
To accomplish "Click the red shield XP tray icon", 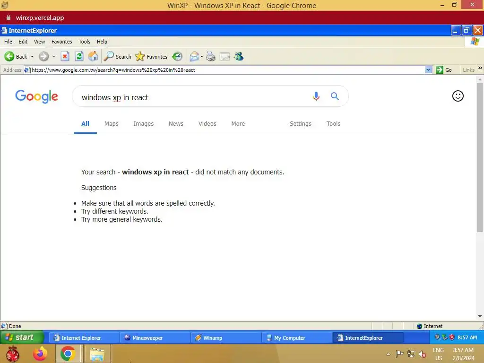I will point(452,337).
